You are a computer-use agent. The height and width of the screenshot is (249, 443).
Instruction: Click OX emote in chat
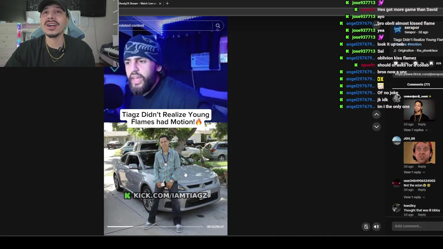click(380, 79)
